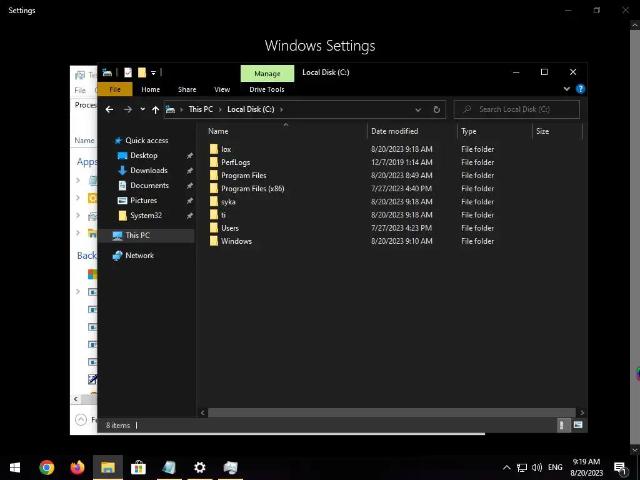Launch Firefox from taskbar
The width and height of the screenshot is (640, 480).
point(77,467)
